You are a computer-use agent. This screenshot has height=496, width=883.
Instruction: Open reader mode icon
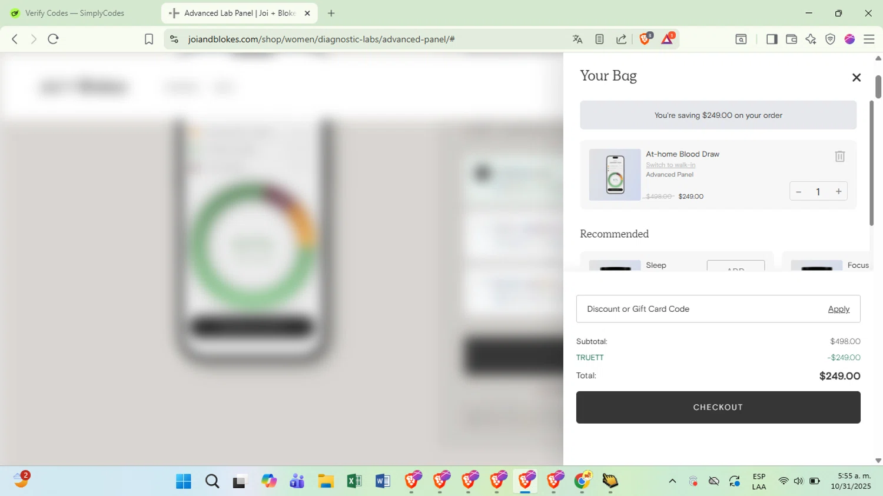pyautogui.click(x=599, y=39)
